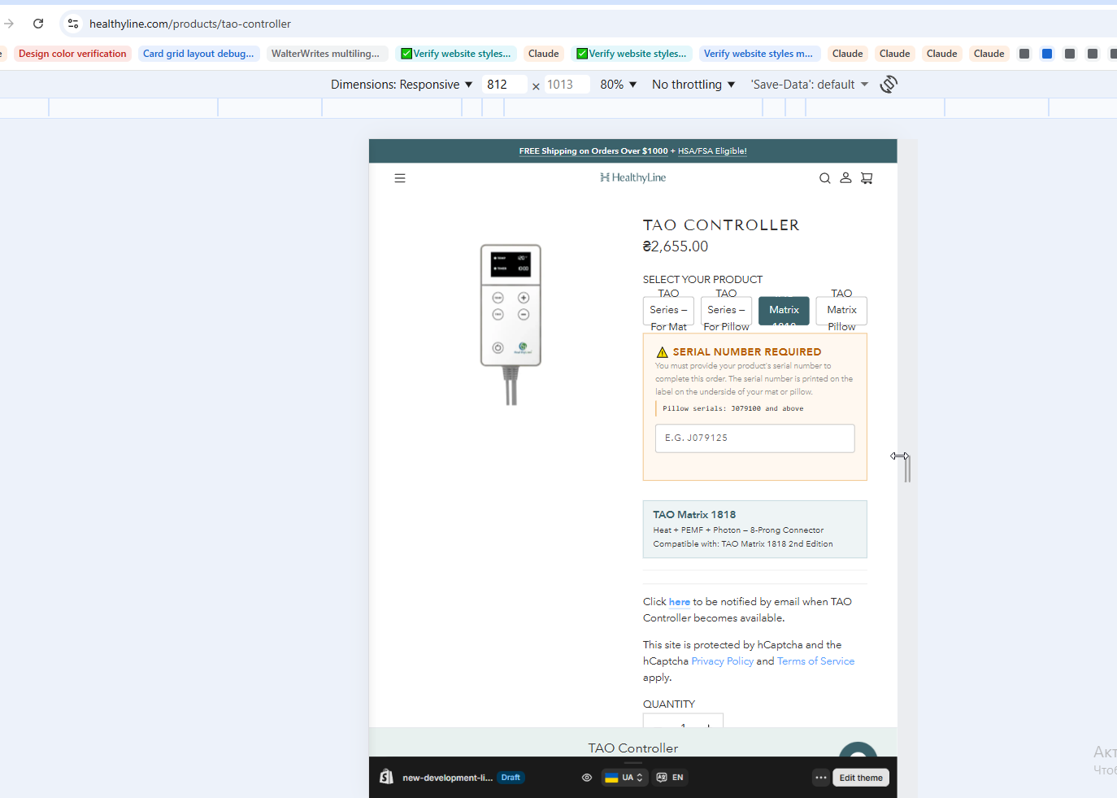Click the new-development-li... theme name
Viewport: 1117px width, 798px height.
447,778
